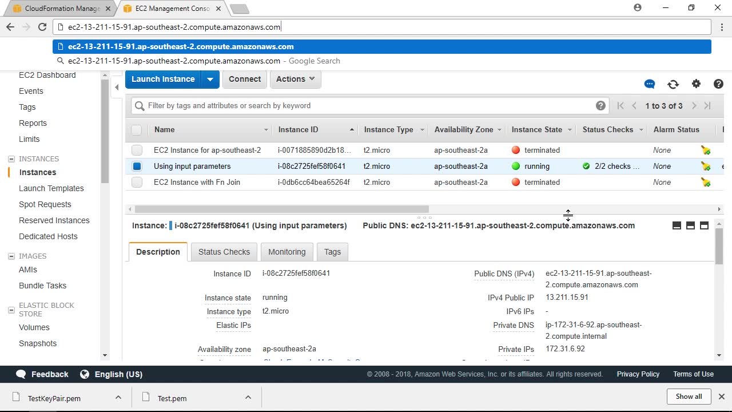Open the Privacy Policy link
This screenshot has width=732, height=412.
point(638,374)
